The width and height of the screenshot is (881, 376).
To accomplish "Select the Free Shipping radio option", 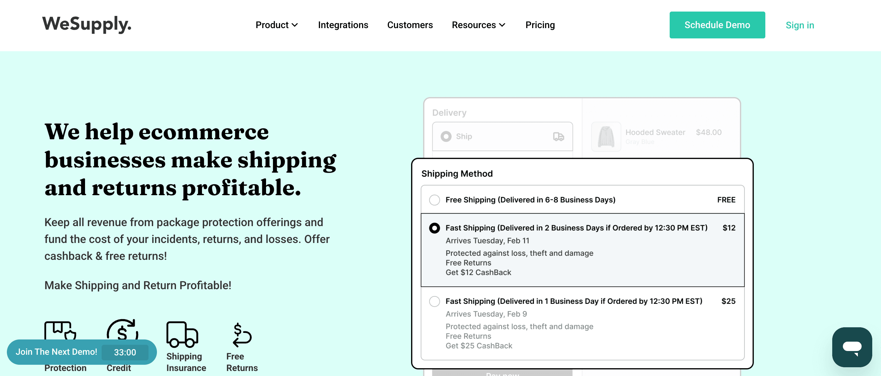I will coord(434,200).
